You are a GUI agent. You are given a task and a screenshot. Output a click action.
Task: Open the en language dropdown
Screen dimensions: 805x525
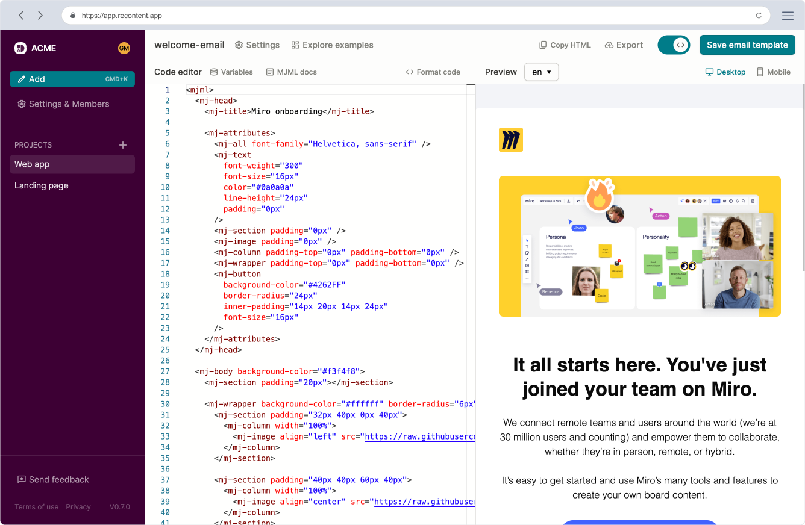[x=542, y=72]
